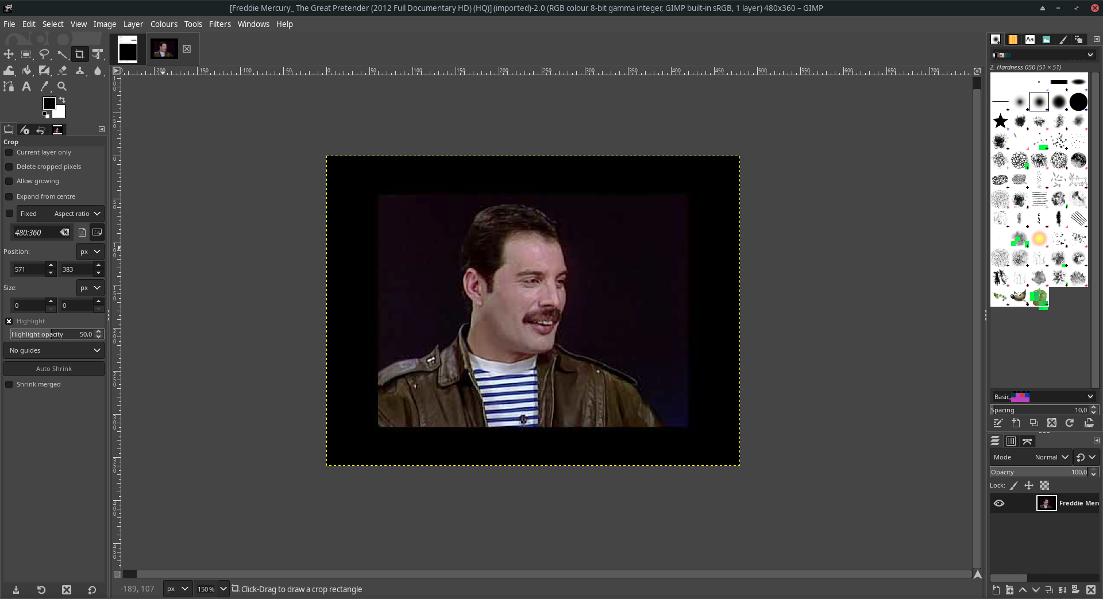1103x599 pixels.
Task: Click the black foreground colour swatch
Action: tap(49, 103)
